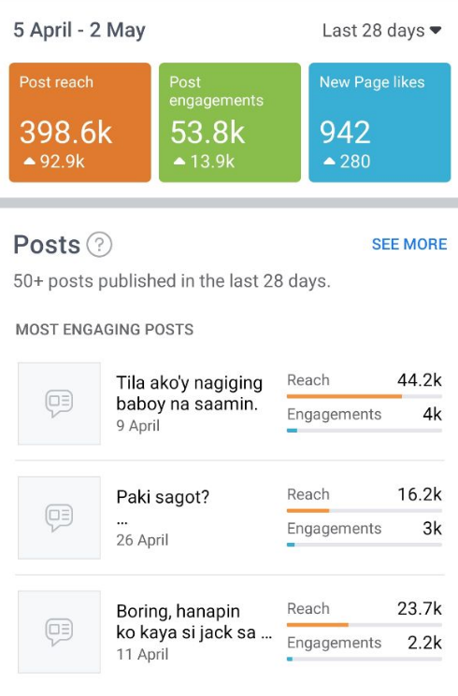Click the 44.2k Reach progress bar

(365, 396)
